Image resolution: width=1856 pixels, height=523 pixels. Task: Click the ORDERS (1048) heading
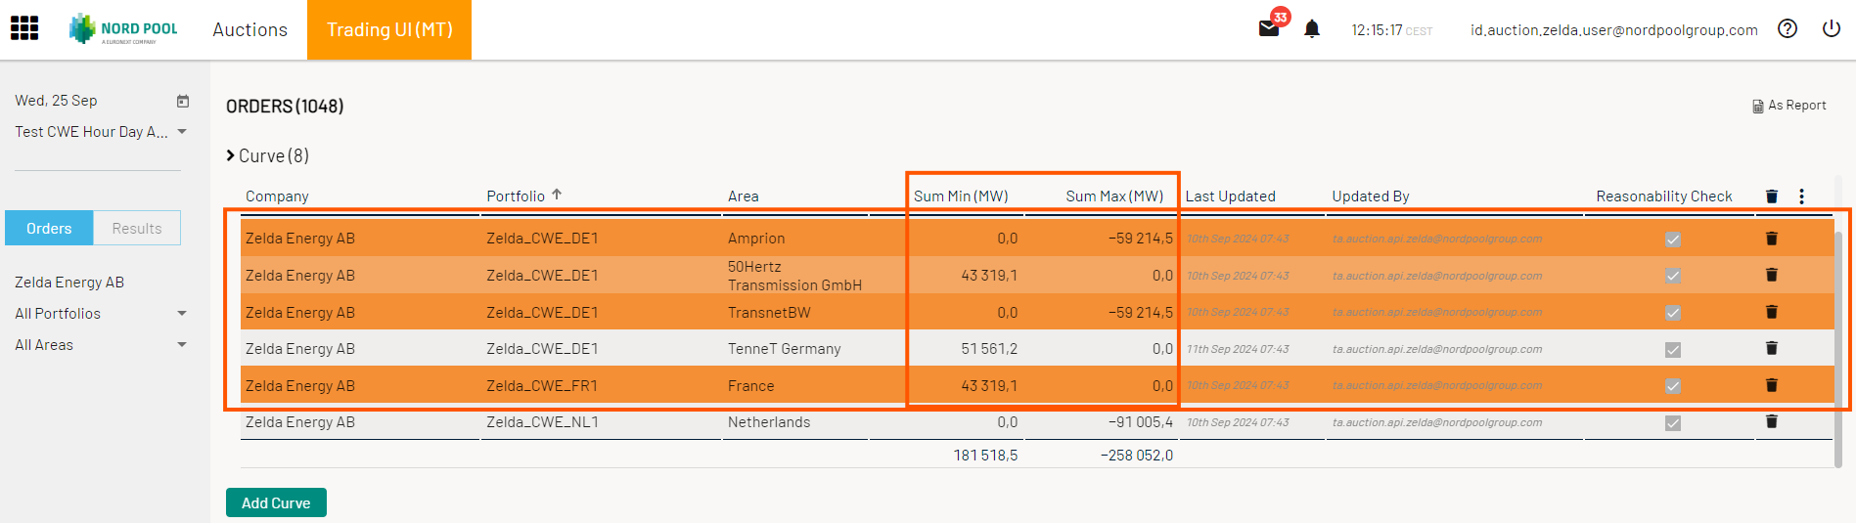click(x=285, y=107)
